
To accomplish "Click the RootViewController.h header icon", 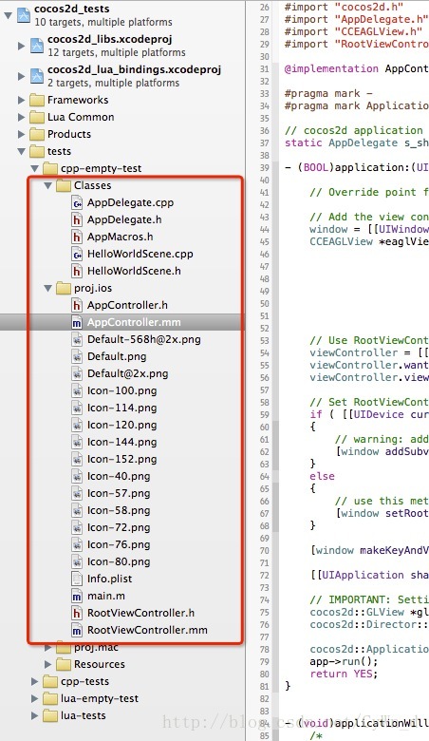I will pos(77,613).
